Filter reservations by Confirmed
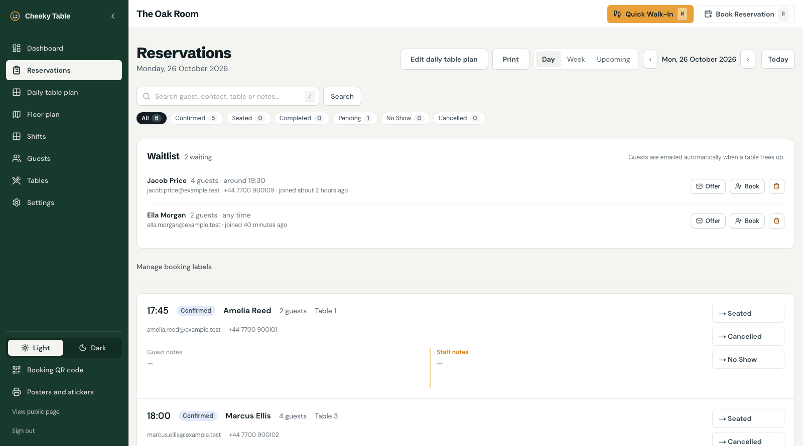803x446 pixels. tap(196, 118)
